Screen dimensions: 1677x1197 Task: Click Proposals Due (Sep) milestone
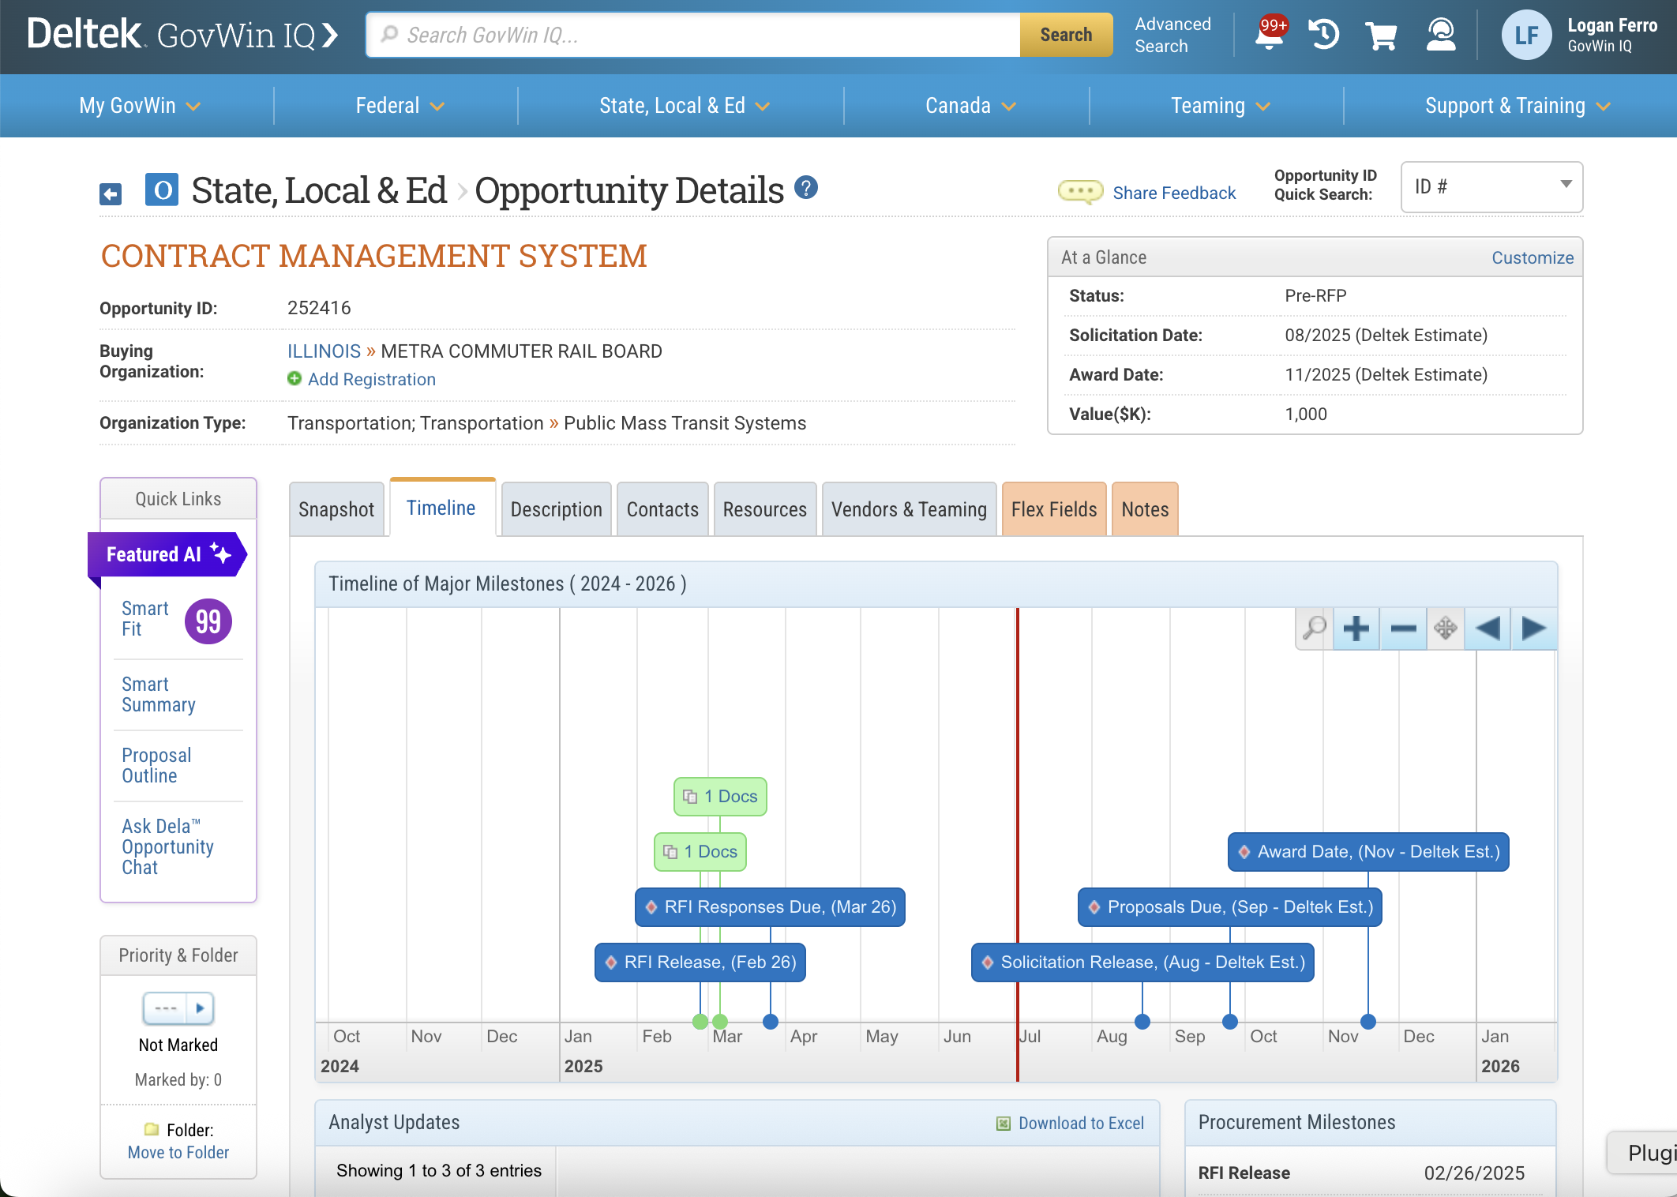click(x=1230, y=907)
